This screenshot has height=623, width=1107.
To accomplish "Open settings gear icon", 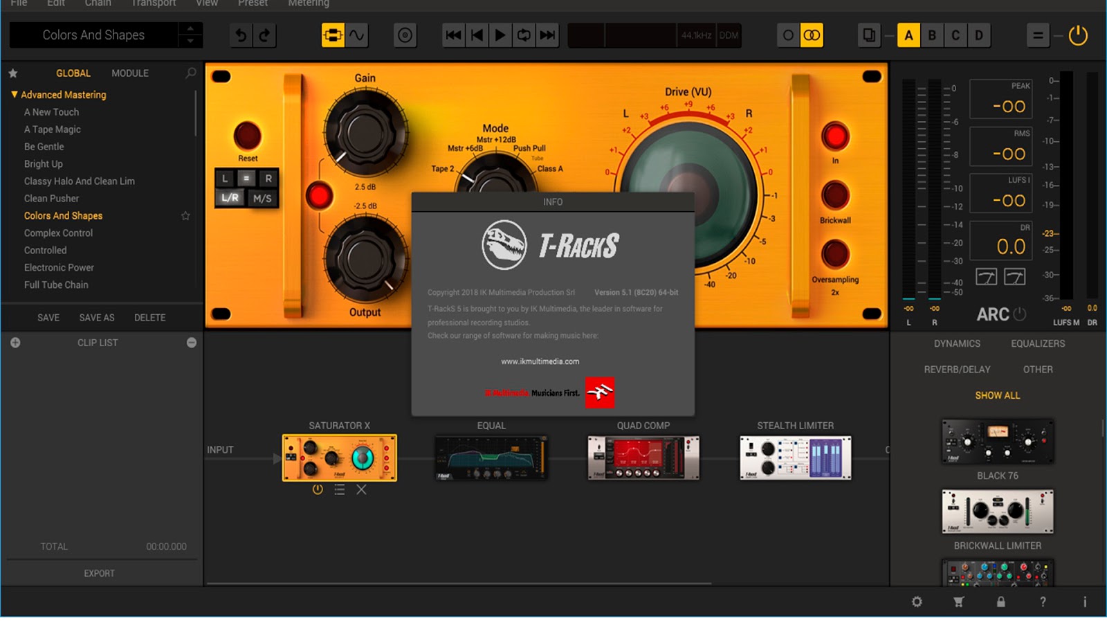I will tap(917, 602).
